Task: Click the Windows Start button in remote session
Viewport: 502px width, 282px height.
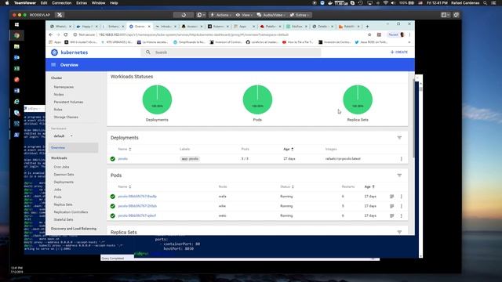Action: point(16,24)
